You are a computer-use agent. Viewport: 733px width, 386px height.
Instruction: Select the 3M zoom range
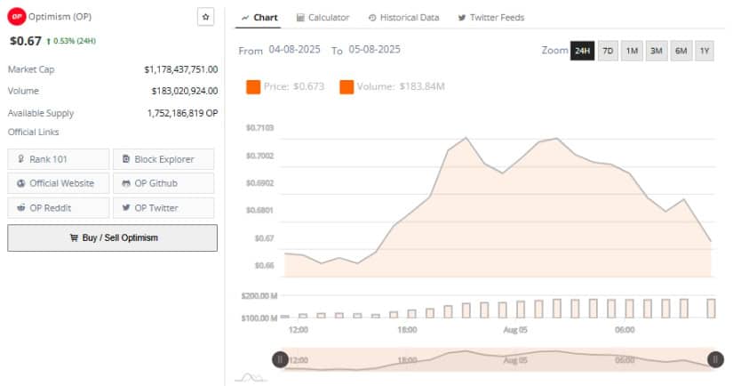click(x=657, y=51)
